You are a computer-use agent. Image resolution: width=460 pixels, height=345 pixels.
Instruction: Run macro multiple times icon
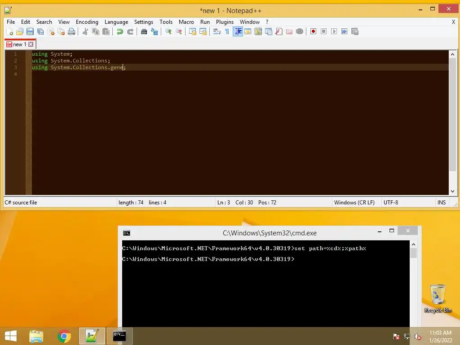[x=344, y=31]
